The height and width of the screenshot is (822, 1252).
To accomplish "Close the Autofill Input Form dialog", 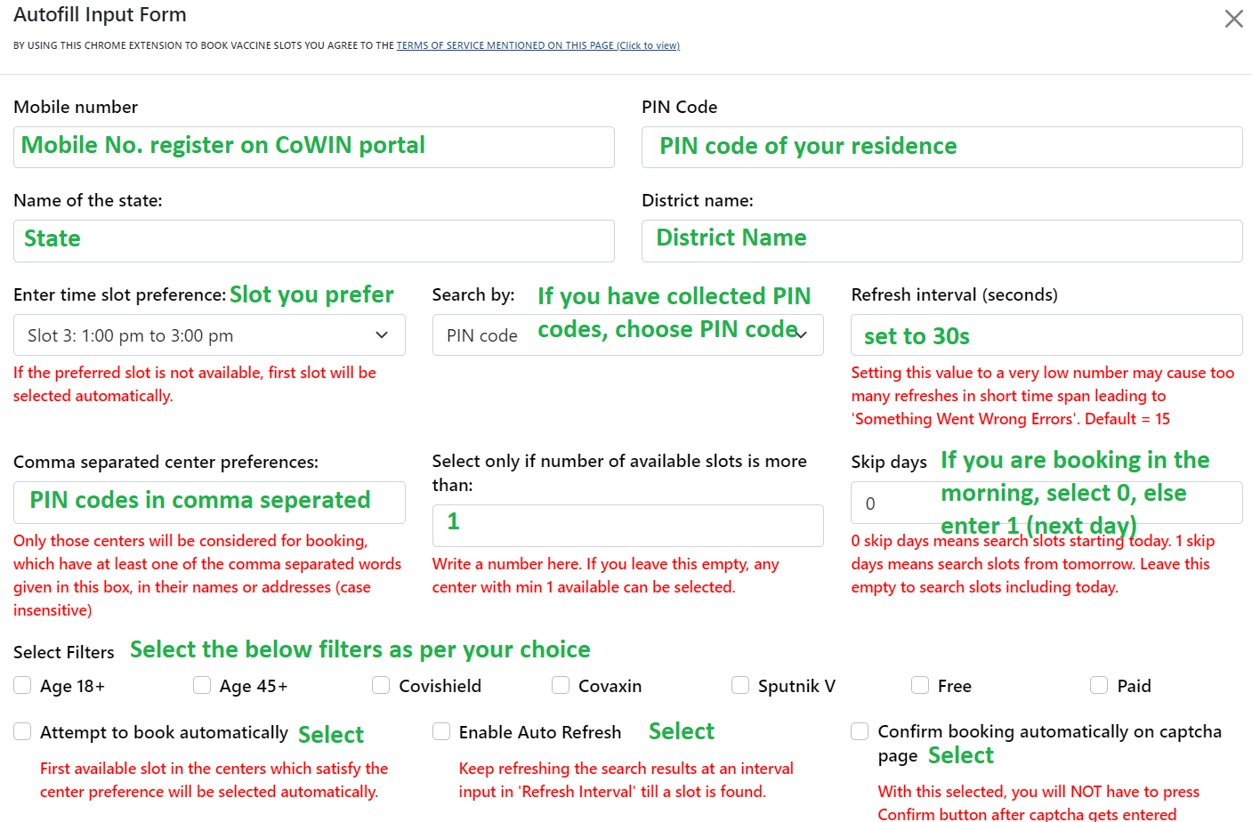I will pyautogui.click(x=1233, y=19).
